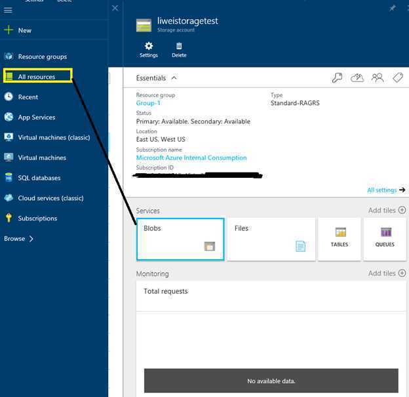
Task: Select SQL databases menu item
Action: pyautogui.click(x=39, y=178)
